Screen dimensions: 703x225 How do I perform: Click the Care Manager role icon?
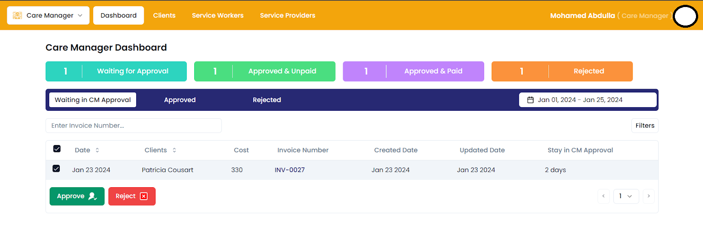click(x=17, y=15)
